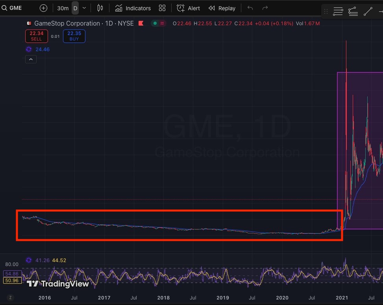The width and height of the screenshot is (383, 305).
Task: Click the purple 54.86 scale label
Action: [x=12, y=274]
